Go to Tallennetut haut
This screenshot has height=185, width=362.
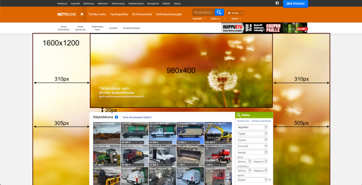coord(97,28)
